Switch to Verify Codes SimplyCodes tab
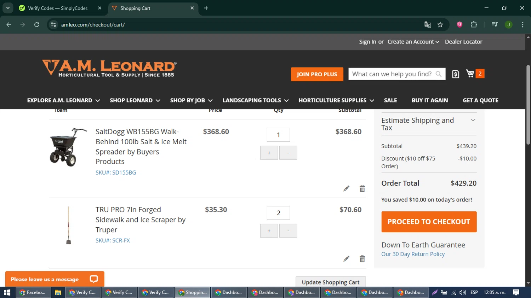The width and height of the screenshot is (531, 298). tap(57, 8)
